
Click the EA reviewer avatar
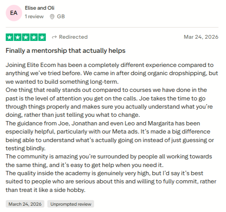click(x=13, y=12)
